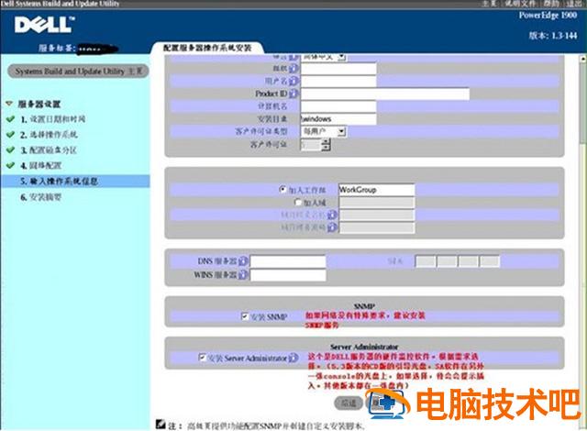Click 说明文件 in the top menu
The height and width of the screenshot is (431, 587).
[520, 4]
